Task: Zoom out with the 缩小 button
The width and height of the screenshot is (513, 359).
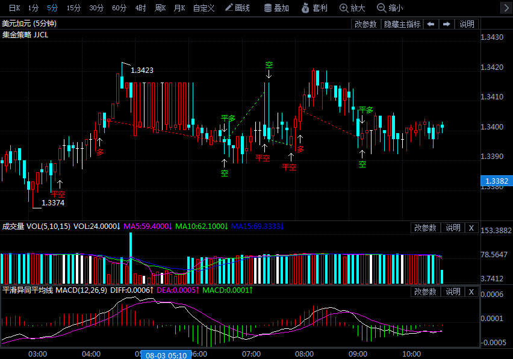Action: 390,8
